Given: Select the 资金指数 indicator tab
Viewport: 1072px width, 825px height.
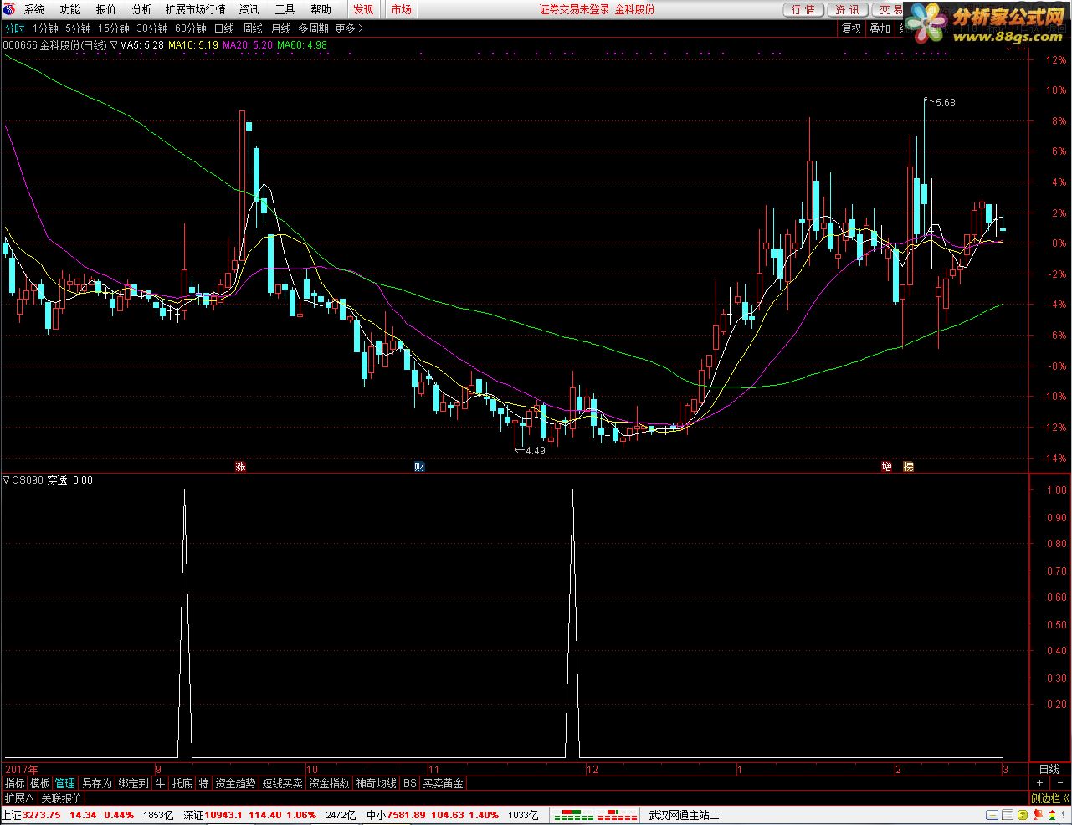Looking at the screenshot, I should (x=329, y=784).
